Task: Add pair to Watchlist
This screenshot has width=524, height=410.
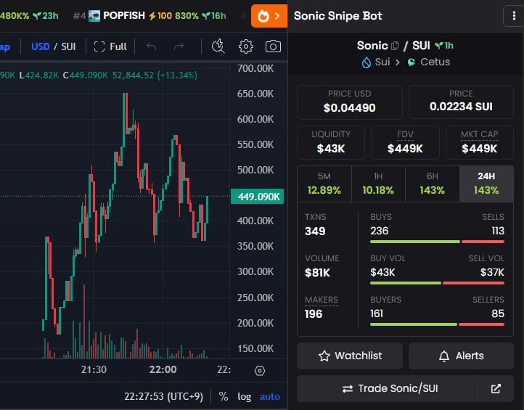Action: [x=350, y=356]
